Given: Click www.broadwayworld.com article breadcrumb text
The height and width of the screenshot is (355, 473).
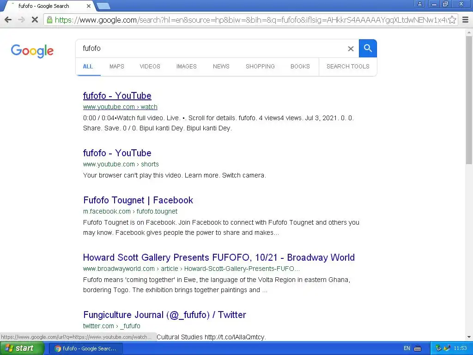Looking at the screenshot, I should pyautogui.click(x=191, y=269).
